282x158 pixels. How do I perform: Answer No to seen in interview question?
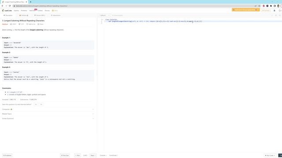coord(41,104)
